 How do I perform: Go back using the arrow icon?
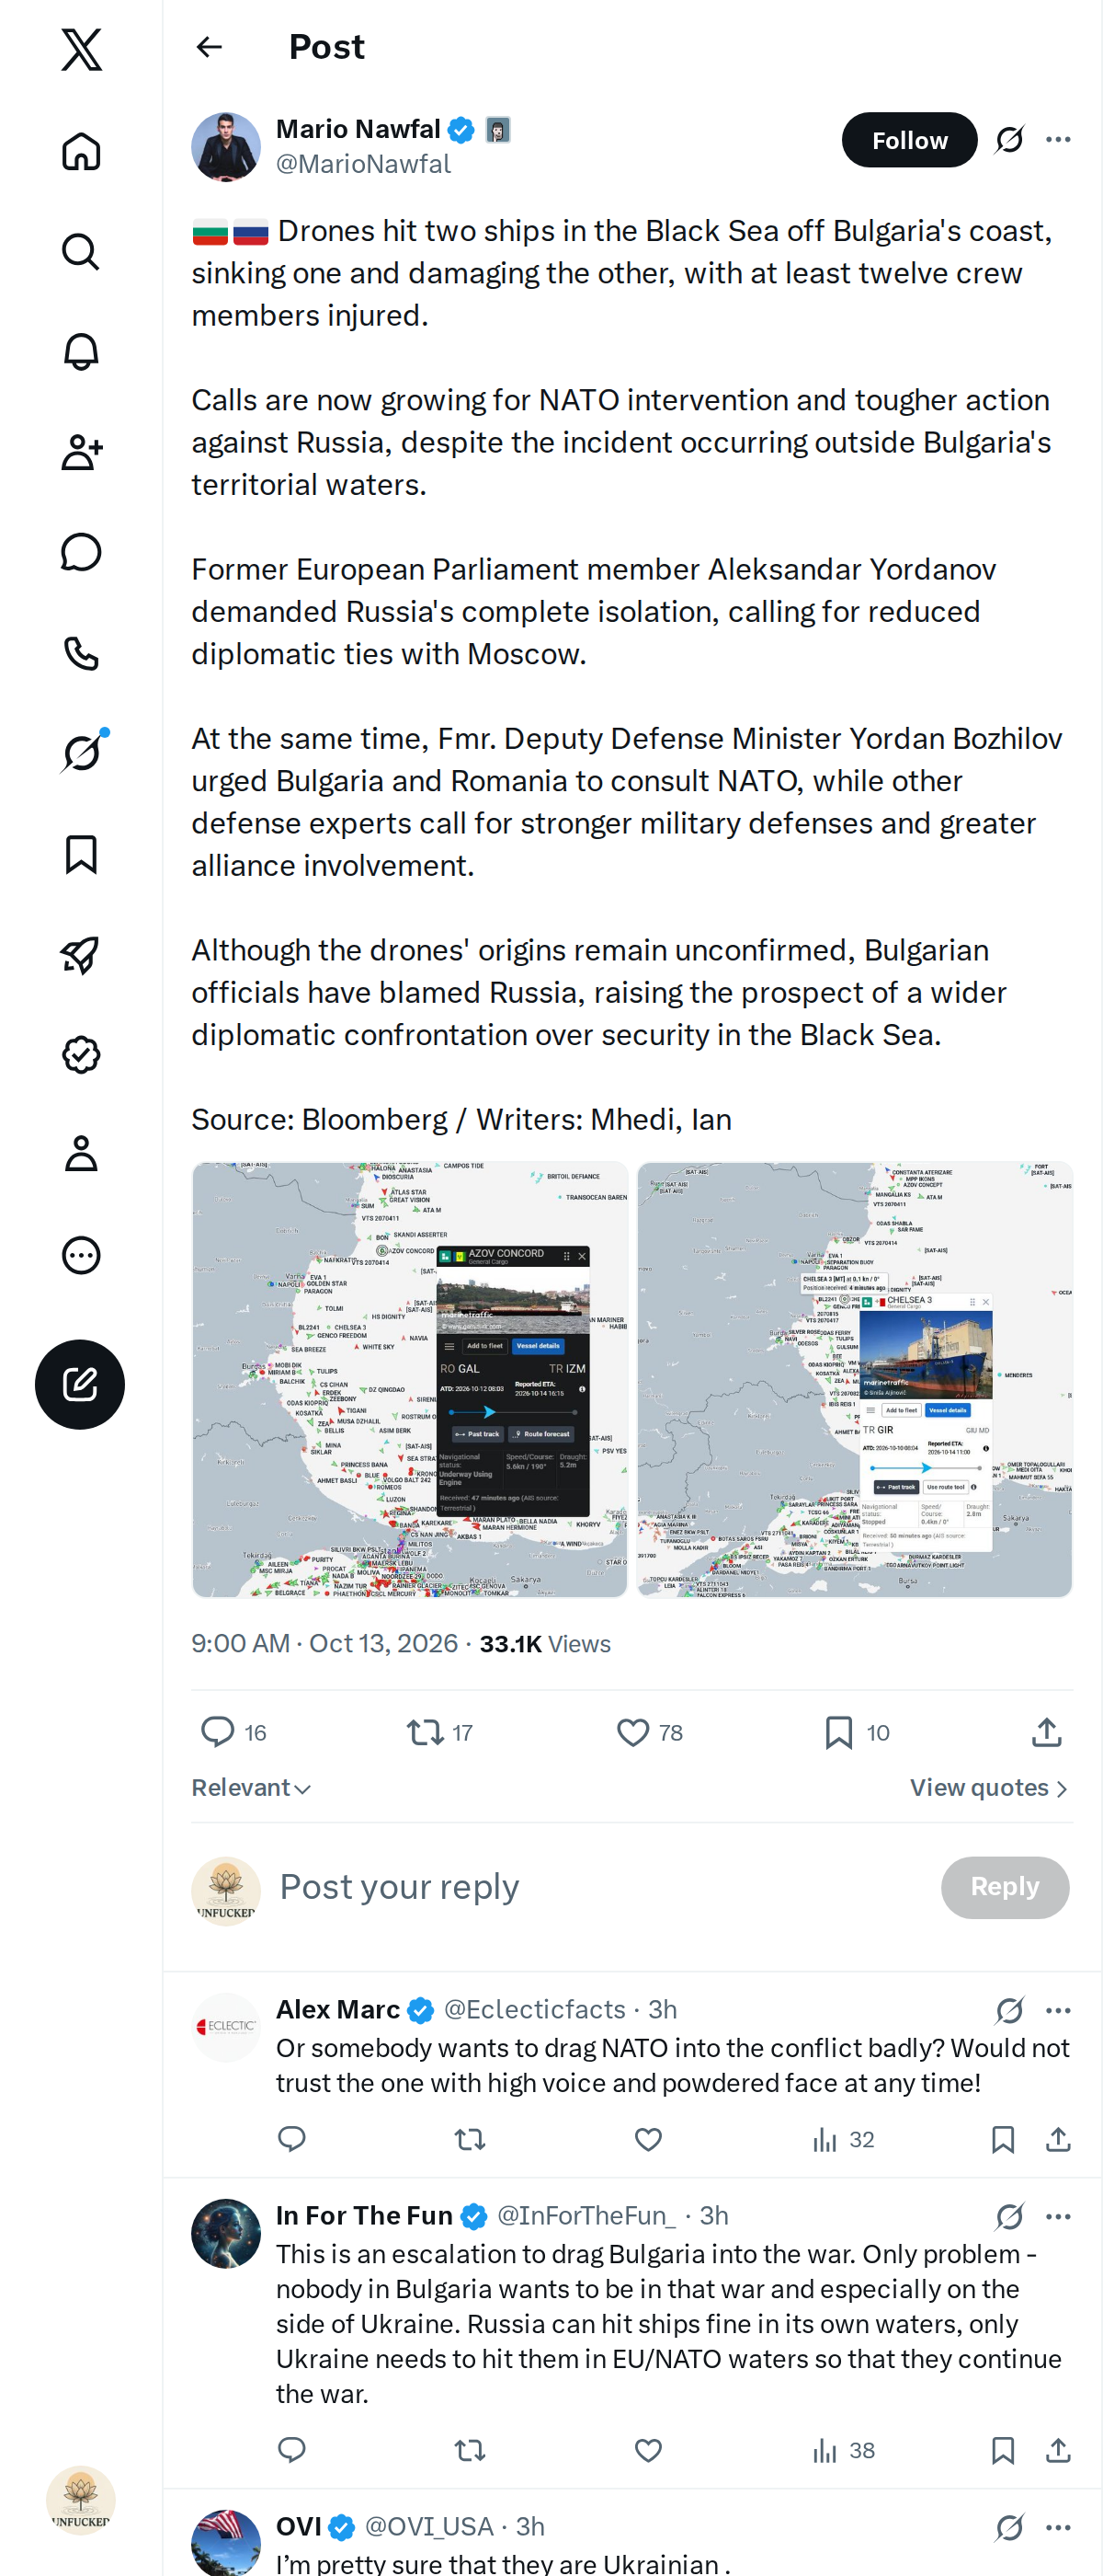point(209,47)
